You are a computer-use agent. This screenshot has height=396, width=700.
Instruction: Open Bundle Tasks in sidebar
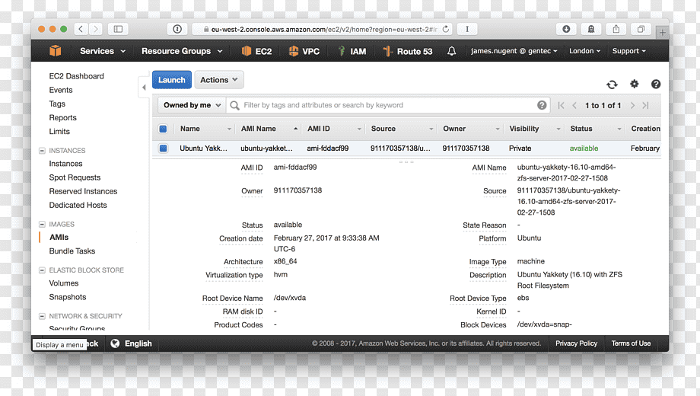[72, 251]
